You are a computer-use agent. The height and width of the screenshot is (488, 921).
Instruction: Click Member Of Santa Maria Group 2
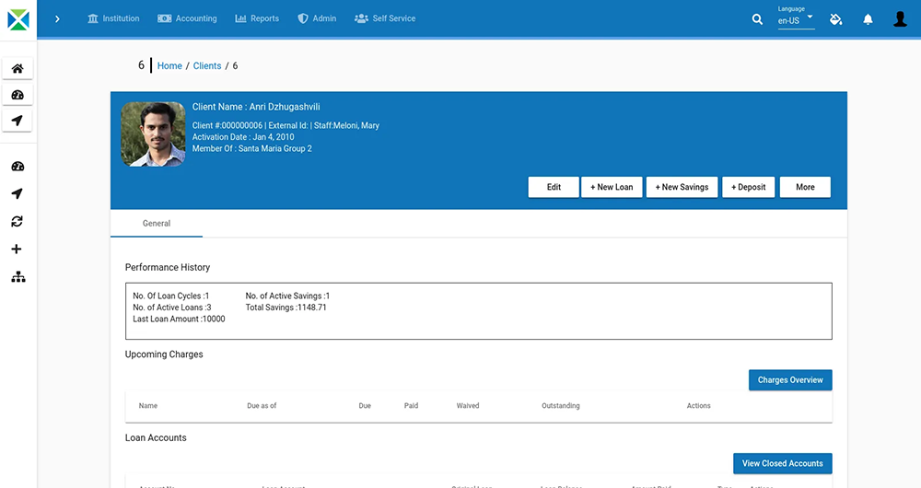tap(252, 148)
